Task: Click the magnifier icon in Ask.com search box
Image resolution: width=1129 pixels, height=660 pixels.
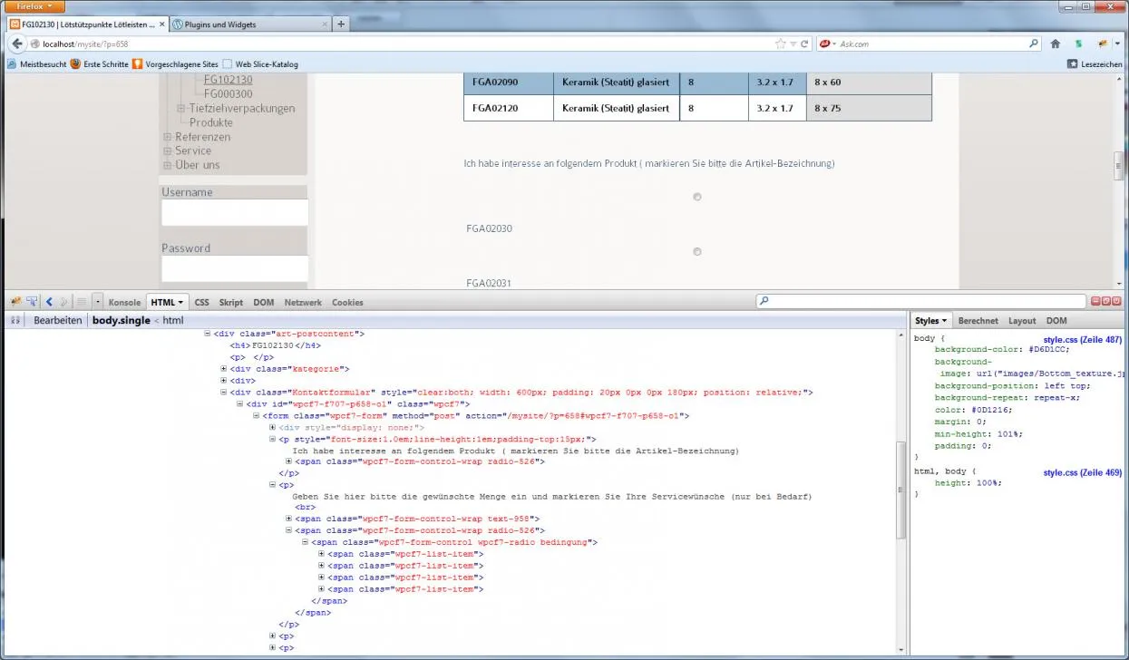Action: coord(1034,43)
